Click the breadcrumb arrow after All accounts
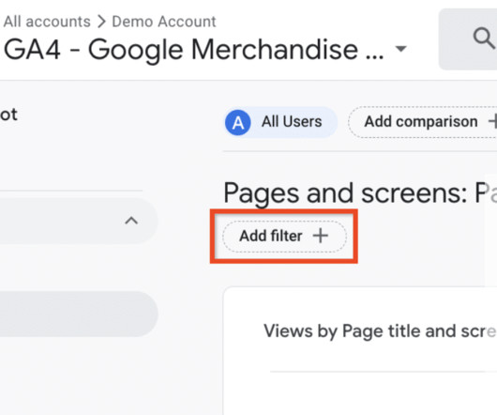Viewport: 497px width, 415px height. click(101, 22)
